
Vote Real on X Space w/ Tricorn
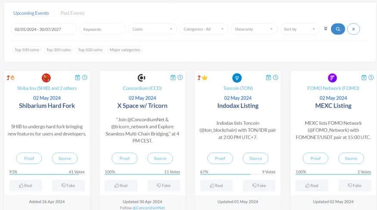121,185
